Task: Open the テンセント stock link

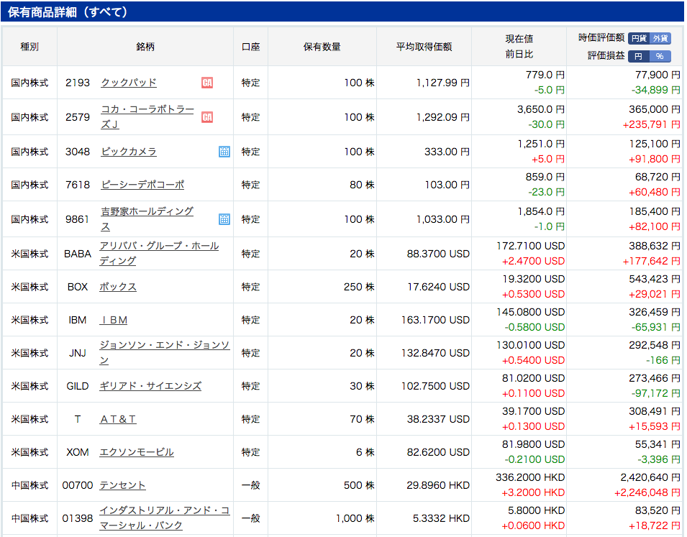Action: pyautogui.click(x=123, y=485)
